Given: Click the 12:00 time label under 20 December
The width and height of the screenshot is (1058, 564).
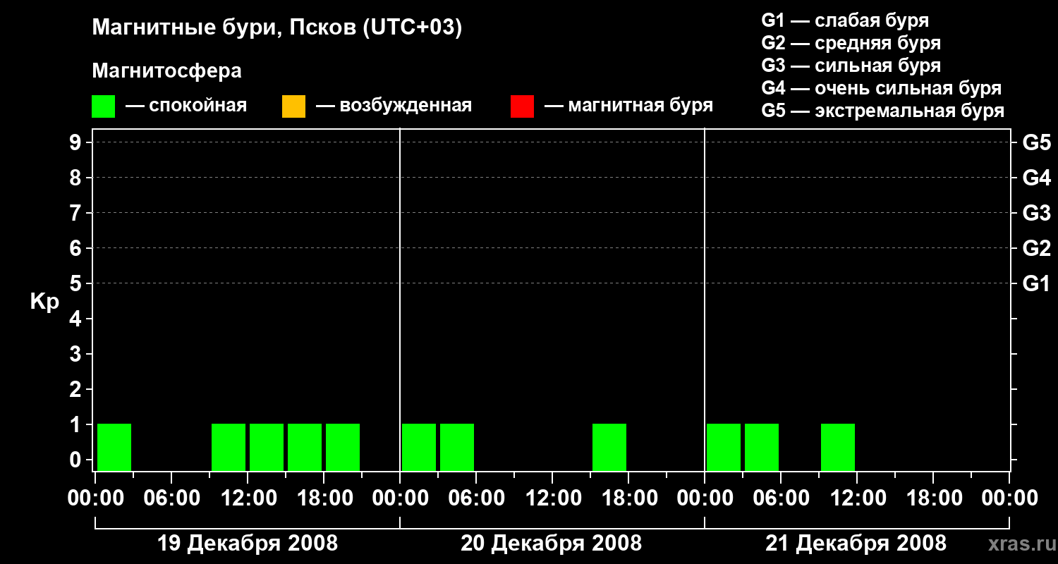Looking at the screenshot, I should click(x=552, y=498).
